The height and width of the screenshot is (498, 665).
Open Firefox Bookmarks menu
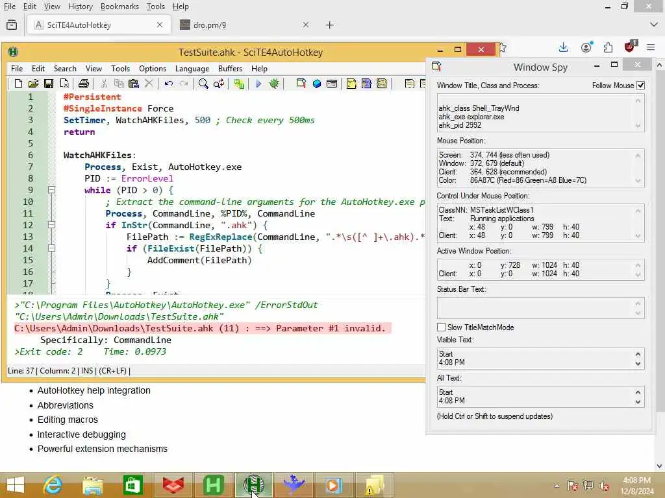[x=119, y=6]
